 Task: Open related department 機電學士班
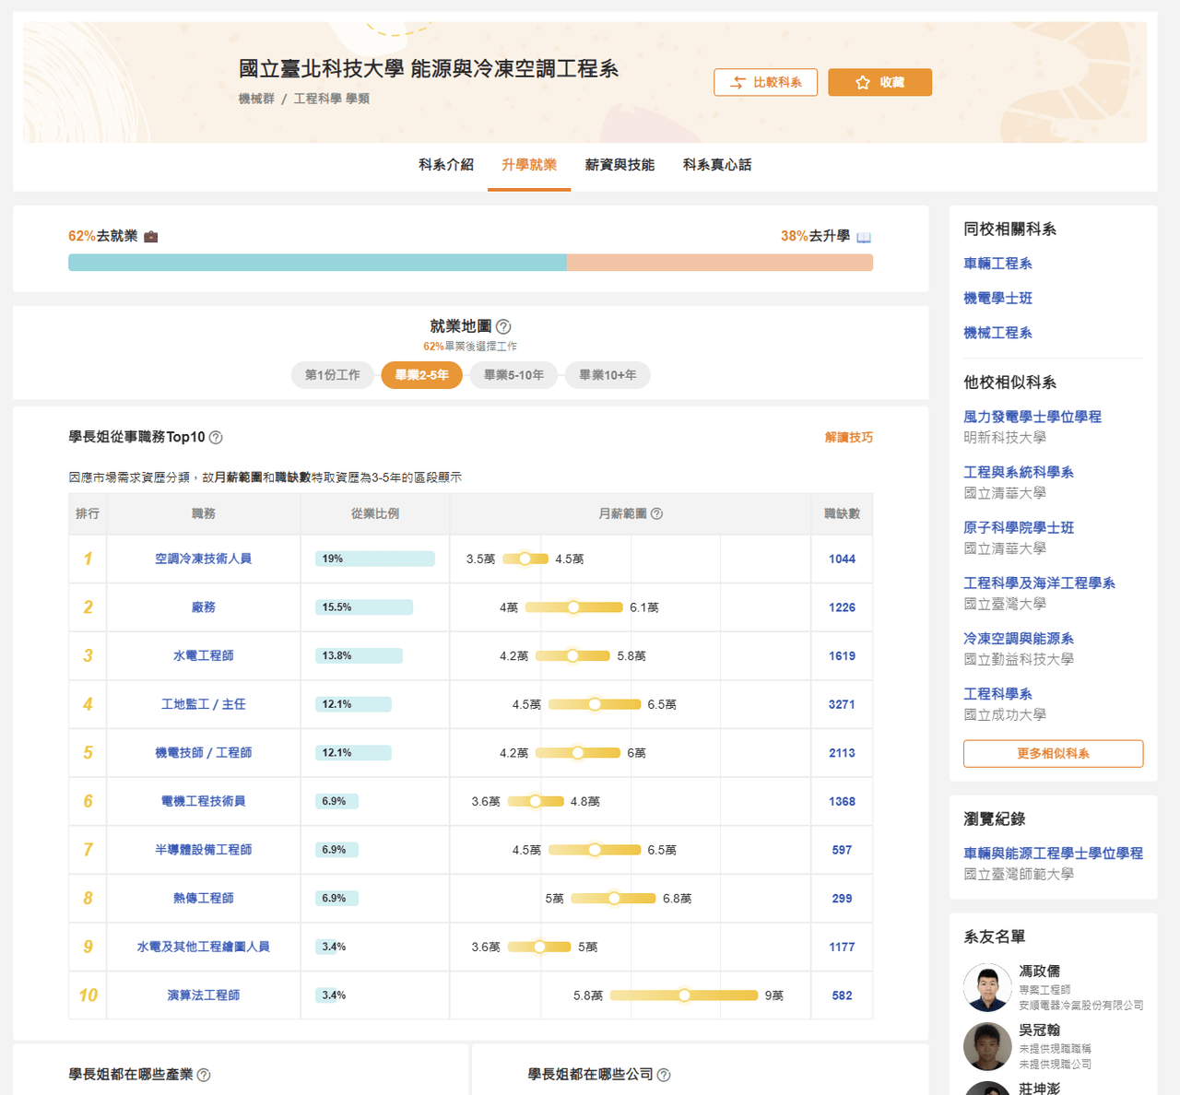click(997, 299)
